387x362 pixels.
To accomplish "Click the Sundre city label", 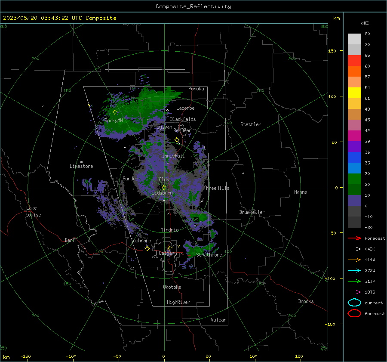I will coord(130,178).
